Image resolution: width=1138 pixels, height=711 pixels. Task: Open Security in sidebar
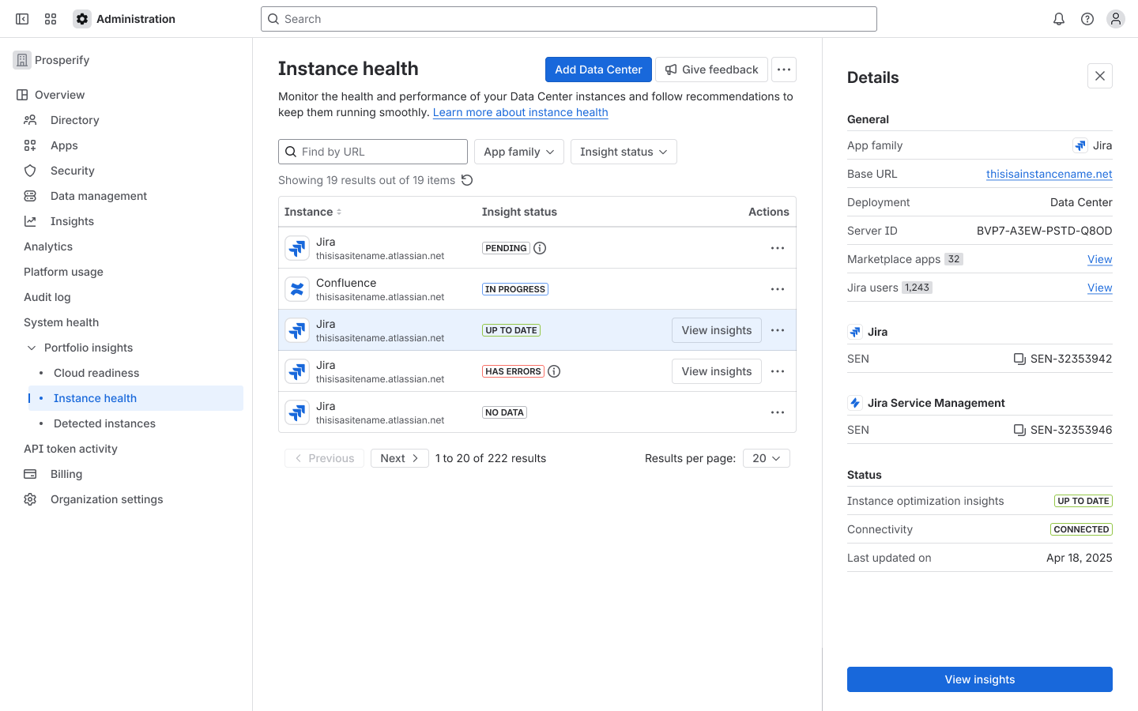click(x=73, y=171)
